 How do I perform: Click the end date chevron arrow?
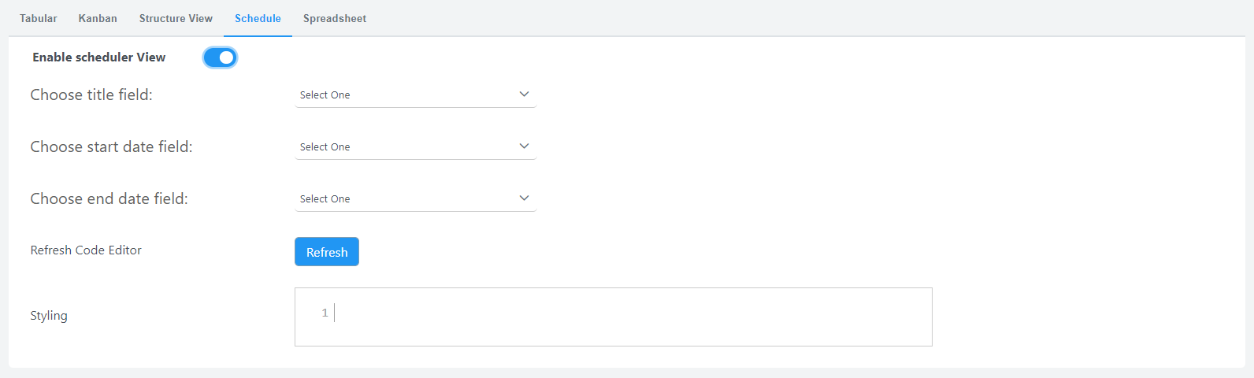tap(524, 198)
